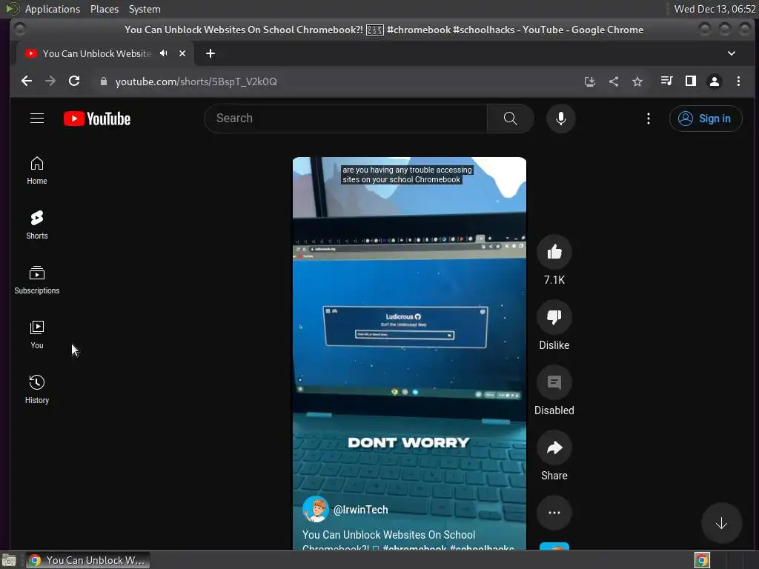Click Chrome icon in bottom-right tray
Viewport: 759px width, 569px height.
[x=702, y=560]
